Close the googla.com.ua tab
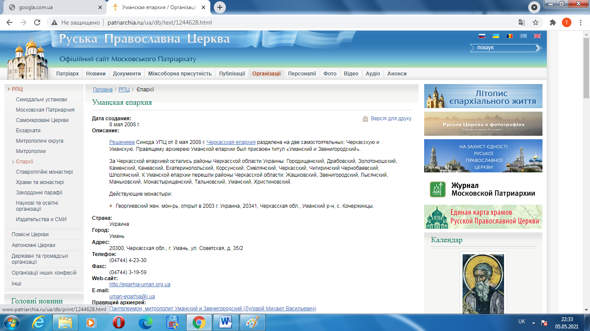Screen dimensions: 590x331 tap(100, 7)
